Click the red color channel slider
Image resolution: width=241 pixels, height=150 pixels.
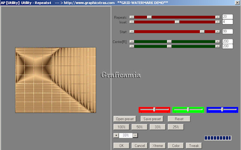click(154, 110)
